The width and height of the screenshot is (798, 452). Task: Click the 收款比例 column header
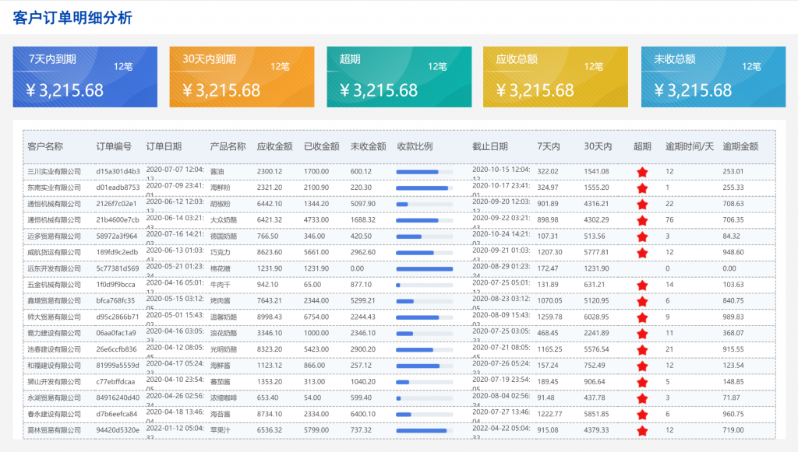pos(415,146)
